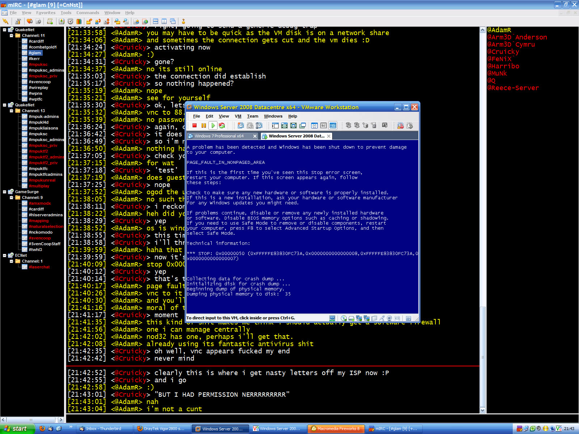Switch to the Windows 7 Professional x64 tab

219,136
